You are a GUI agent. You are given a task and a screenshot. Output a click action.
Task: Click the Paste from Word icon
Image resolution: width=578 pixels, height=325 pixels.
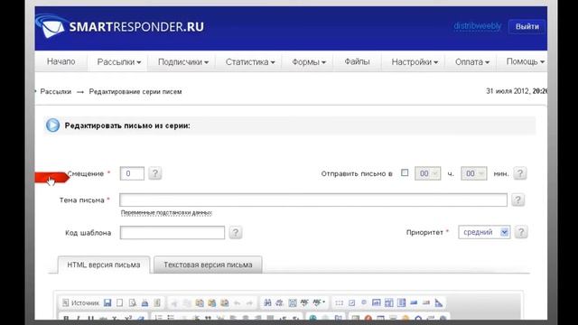click(x=225, y=303)
